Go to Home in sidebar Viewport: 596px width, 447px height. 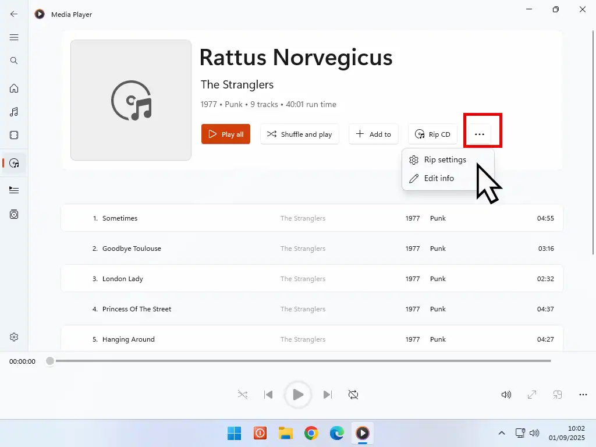(14, 88)
